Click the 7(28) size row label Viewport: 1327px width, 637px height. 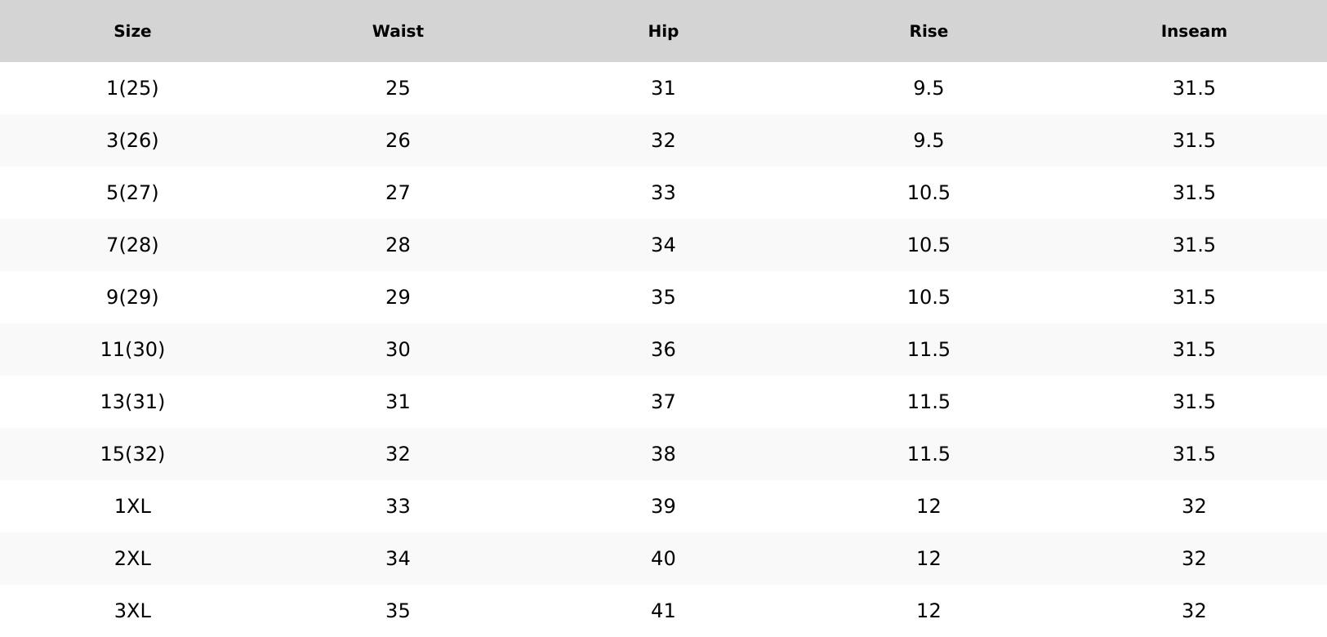pos(132,245)
